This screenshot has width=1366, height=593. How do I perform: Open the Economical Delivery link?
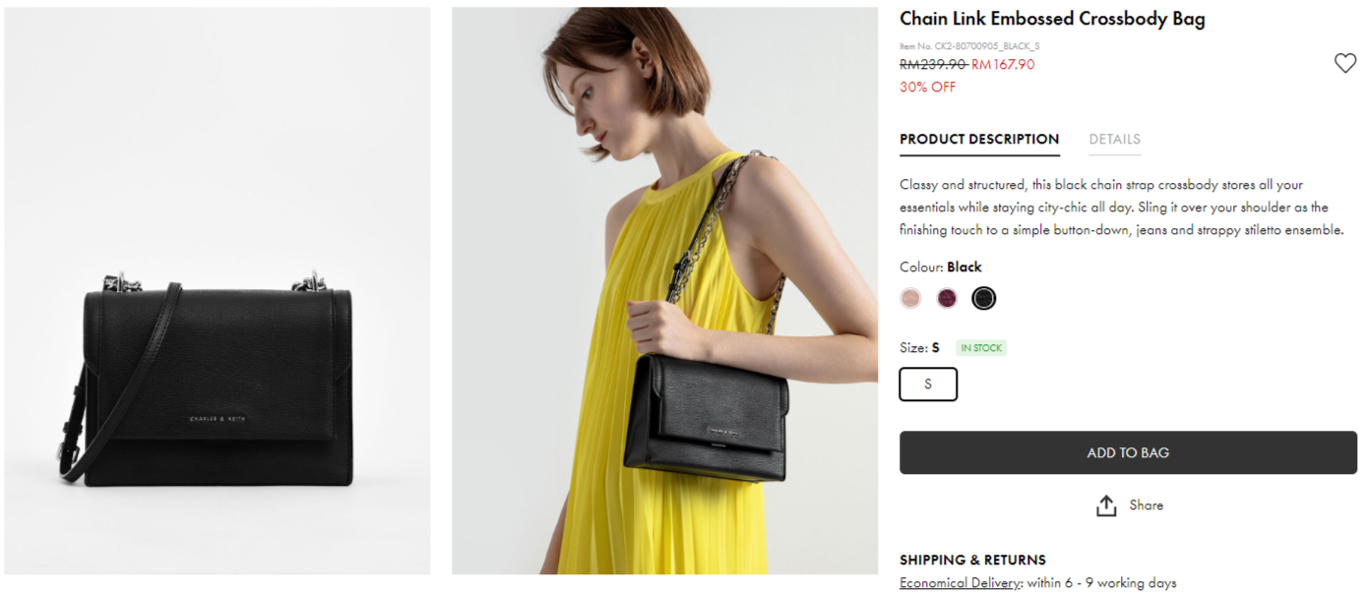960,583
